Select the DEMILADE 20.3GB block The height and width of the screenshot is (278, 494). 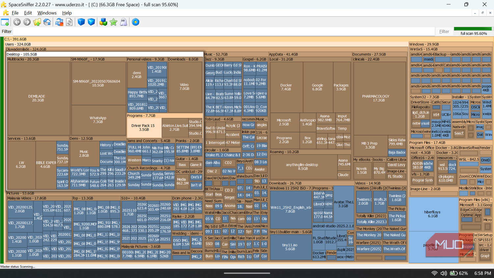[x=39, y=98]
